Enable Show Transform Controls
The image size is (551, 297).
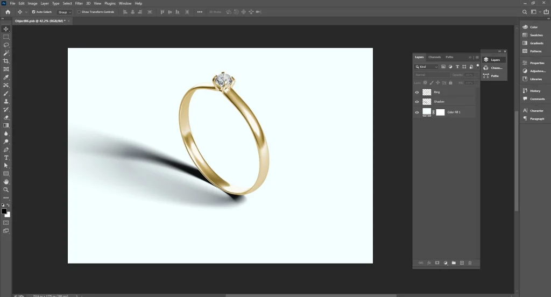pyautogui.click(x=79, y=12)
